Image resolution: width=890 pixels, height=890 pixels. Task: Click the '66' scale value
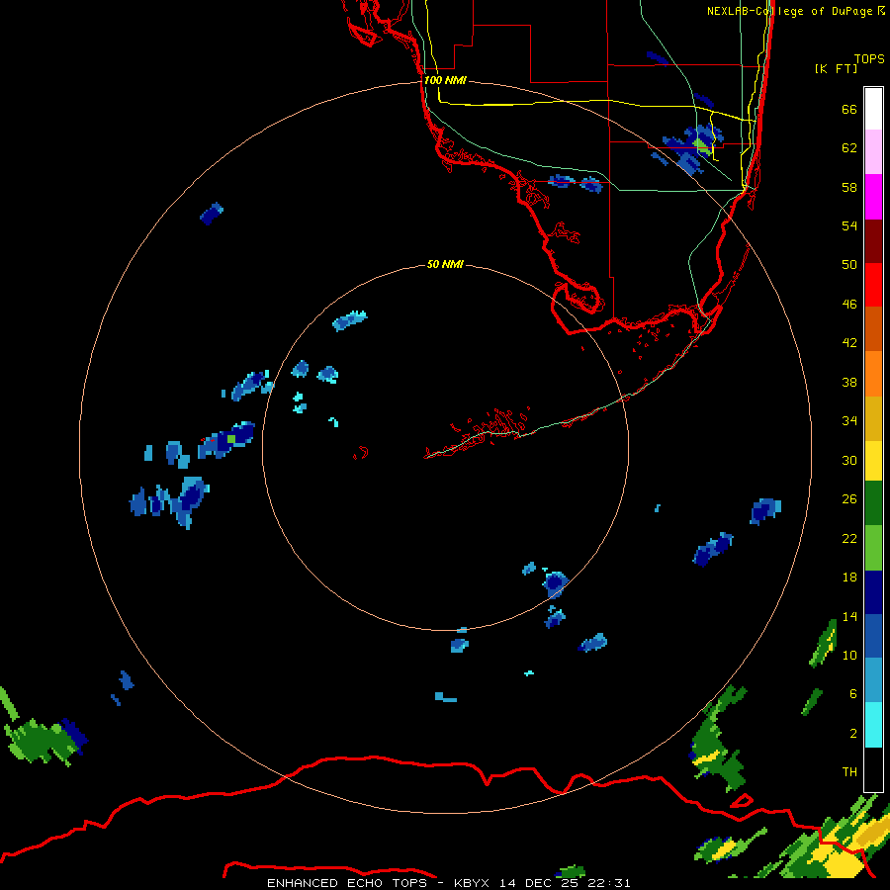point(849,109)
